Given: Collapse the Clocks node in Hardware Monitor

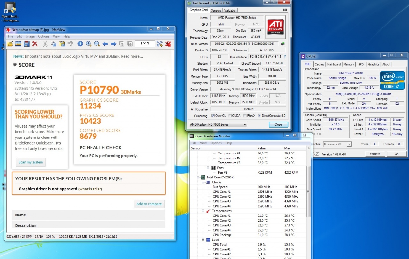Looking at the screenshot, I should click(x=203, y=182).
